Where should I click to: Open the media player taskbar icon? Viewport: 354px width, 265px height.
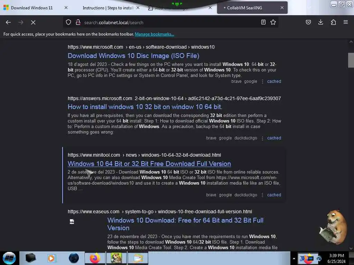[51, 258]
